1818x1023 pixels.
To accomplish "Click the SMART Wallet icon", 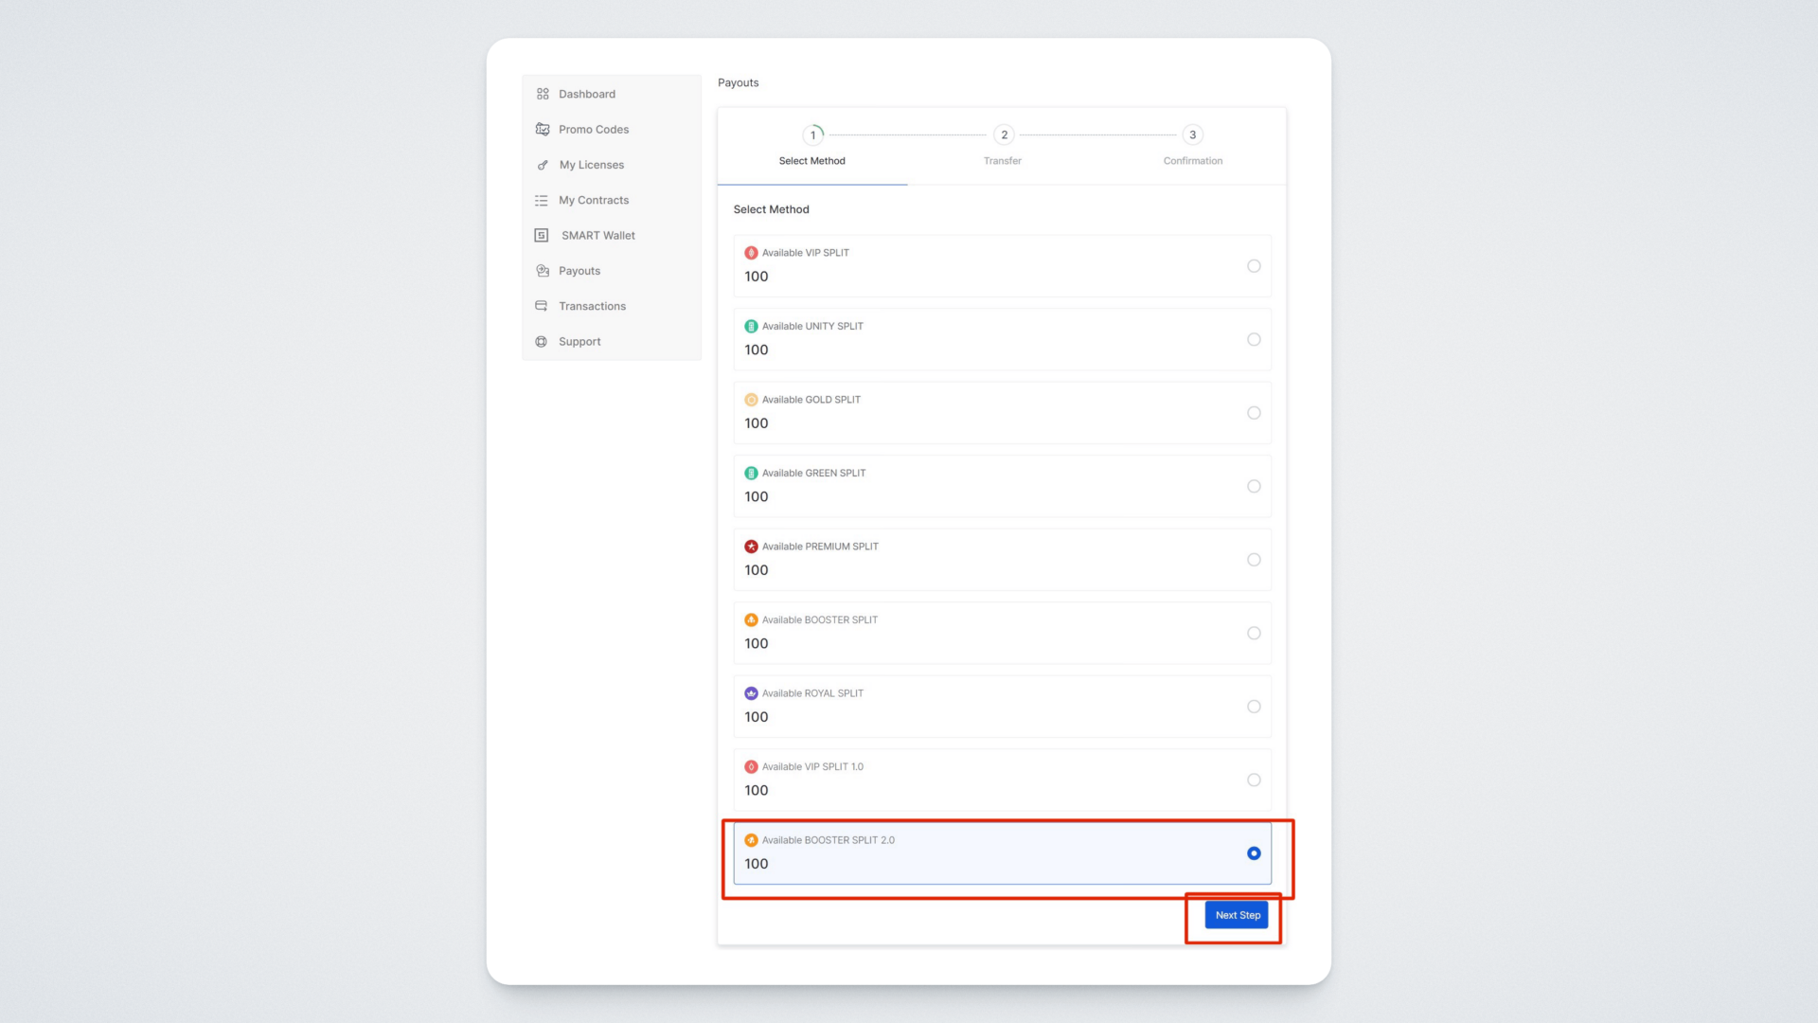I will [542, 235].
